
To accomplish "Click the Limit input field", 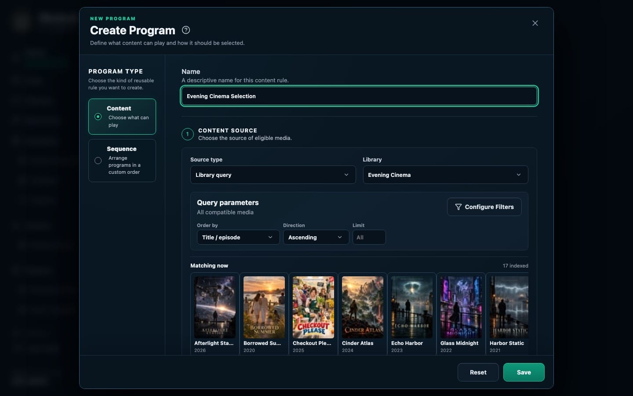I will (x=369, y=237).
